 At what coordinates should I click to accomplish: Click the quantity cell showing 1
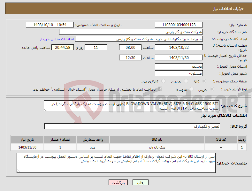pyautogui.click(x=60, y=147)
